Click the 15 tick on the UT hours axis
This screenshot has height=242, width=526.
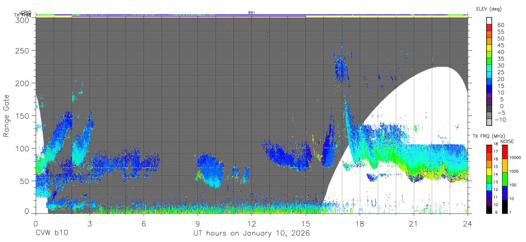click(305, 223)
